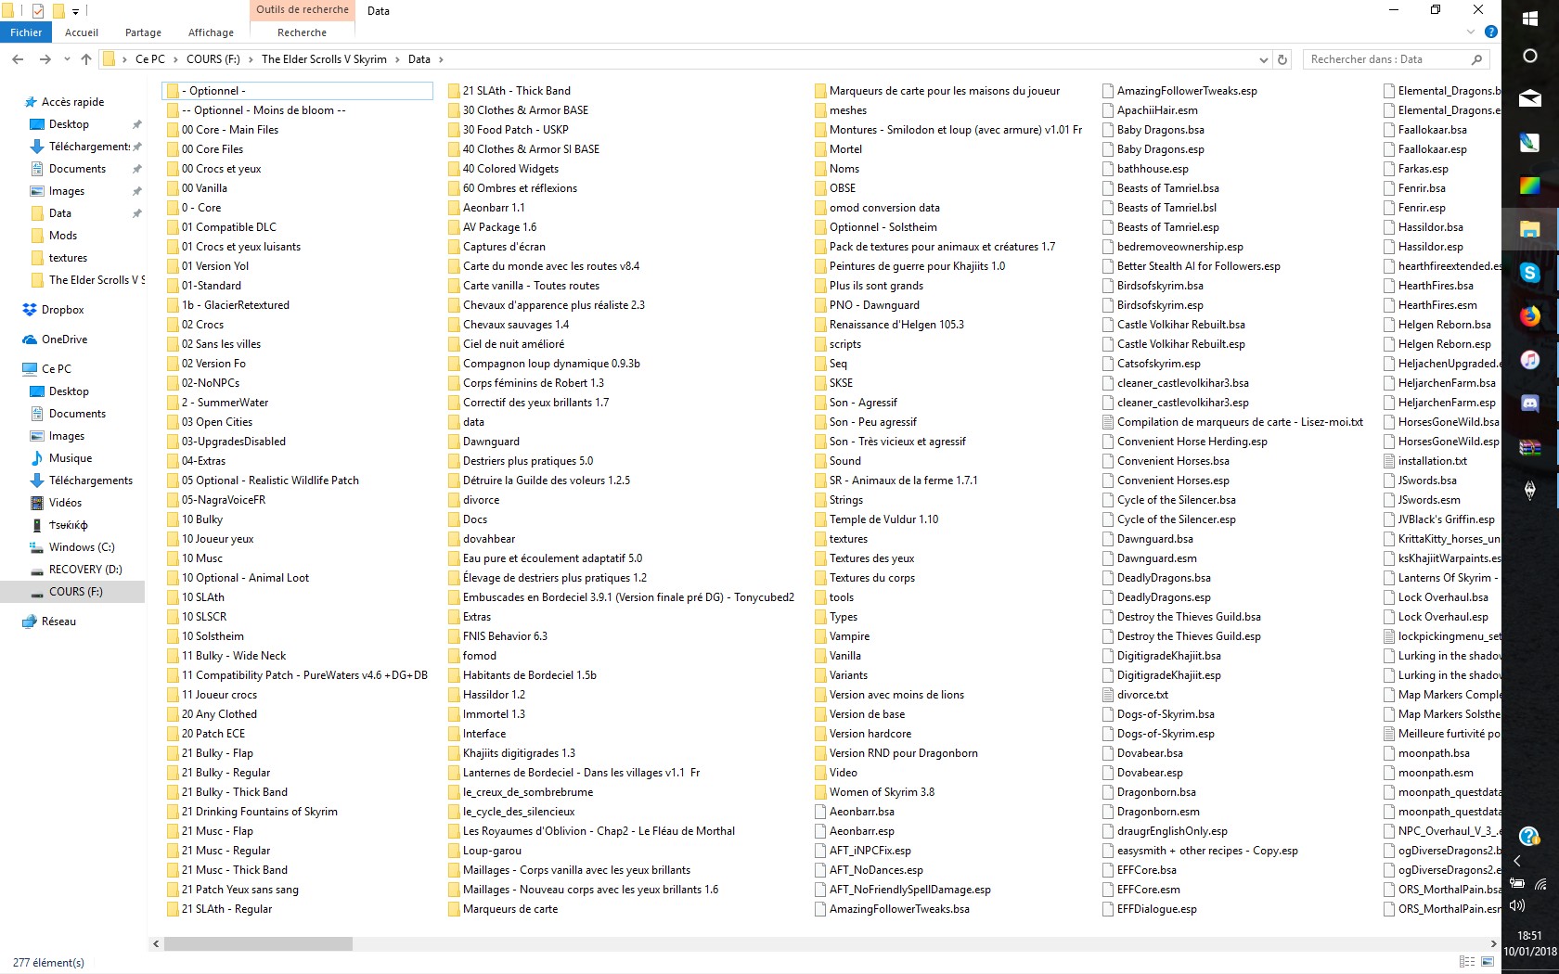1559x974 pixels.
Task: Switch to details view at bottom right
Action: pyautogui.click(x=1466, y=962)
